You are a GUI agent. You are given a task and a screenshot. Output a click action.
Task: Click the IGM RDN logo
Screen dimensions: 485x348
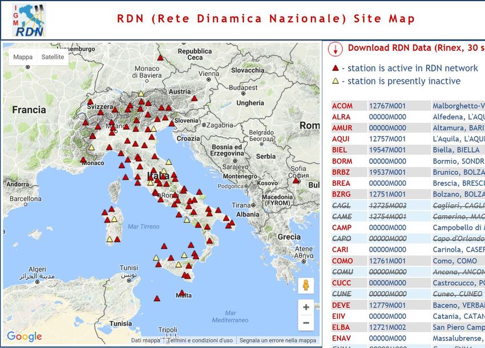(x=29, y=20)
